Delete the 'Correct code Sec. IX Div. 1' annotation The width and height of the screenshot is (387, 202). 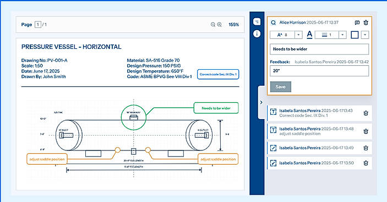pos(366,113)
